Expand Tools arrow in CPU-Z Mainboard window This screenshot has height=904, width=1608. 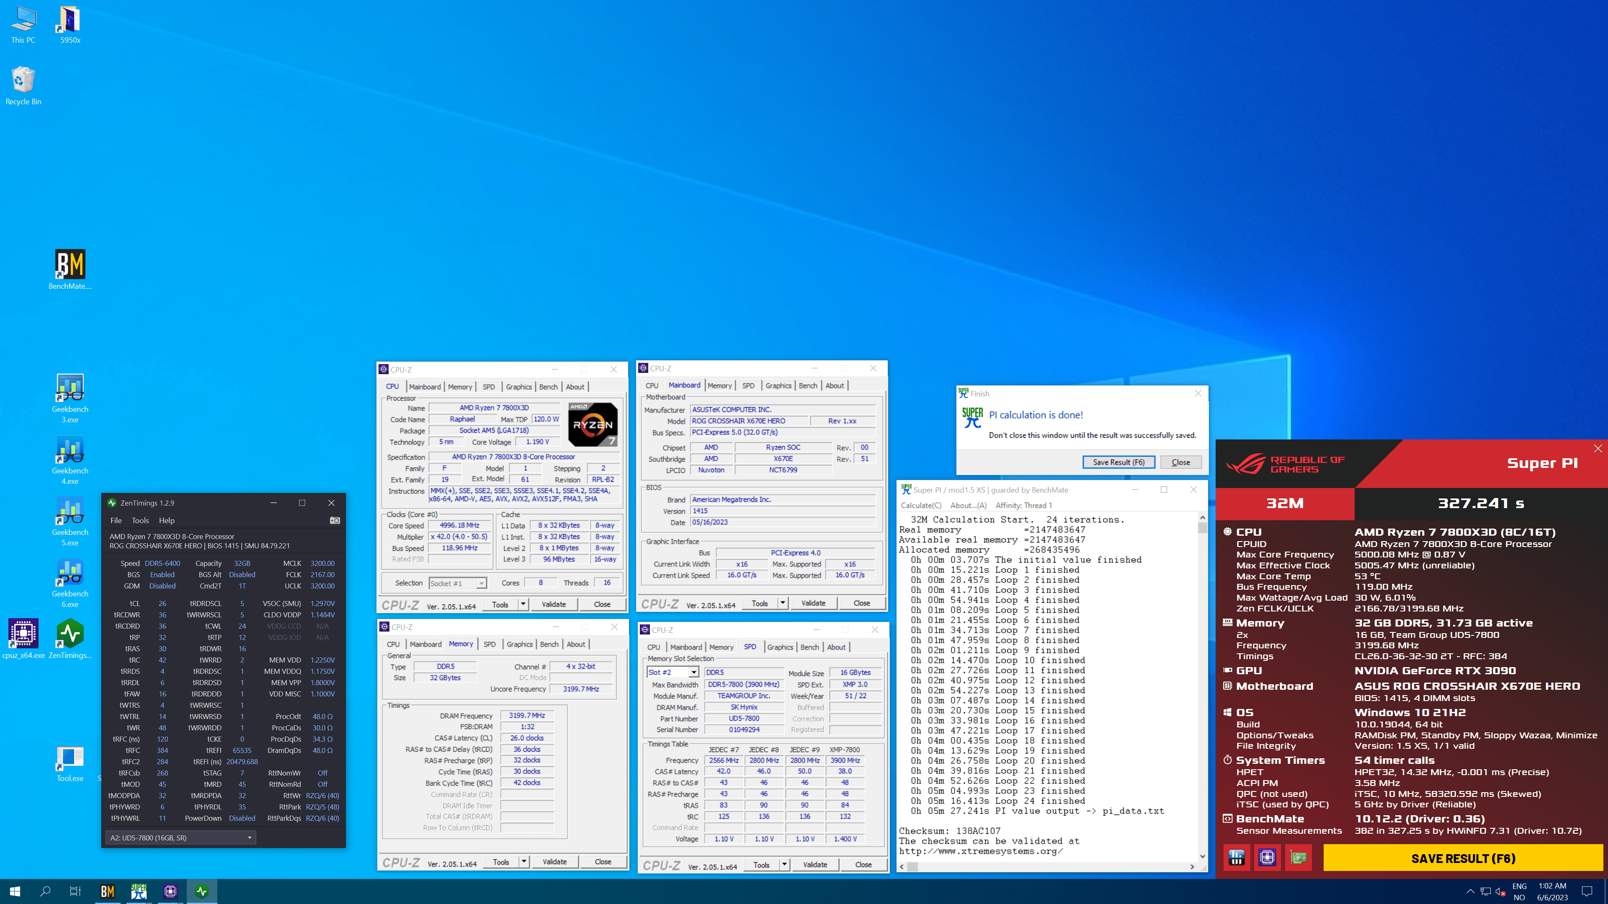coord(783,603)
